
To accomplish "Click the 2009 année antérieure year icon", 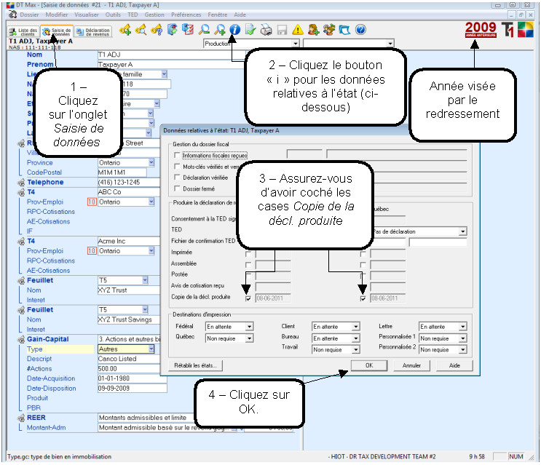I will coord(481,31).
